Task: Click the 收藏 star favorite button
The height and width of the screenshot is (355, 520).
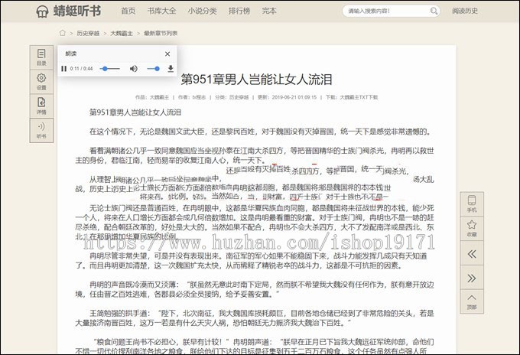Action: point(472,228)
